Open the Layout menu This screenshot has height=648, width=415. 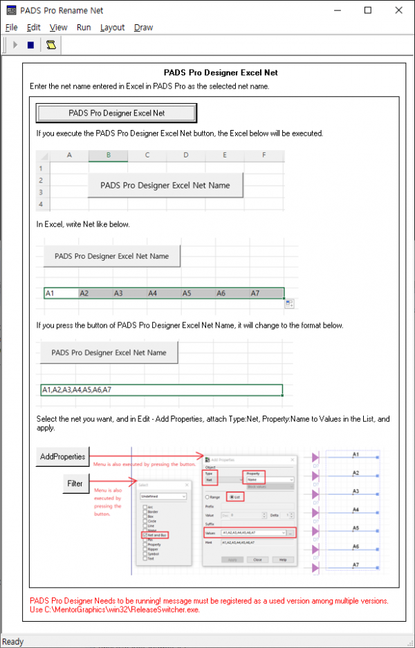point(112,28)
